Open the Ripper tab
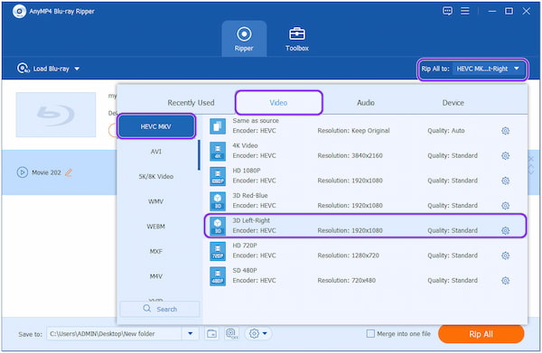 click(x=244, y=39)
